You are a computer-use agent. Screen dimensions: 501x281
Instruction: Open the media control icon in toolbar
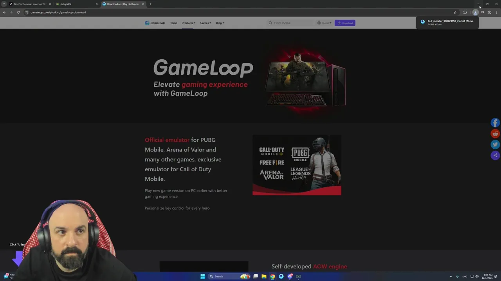pyautogui.click(x=482, y=12)
